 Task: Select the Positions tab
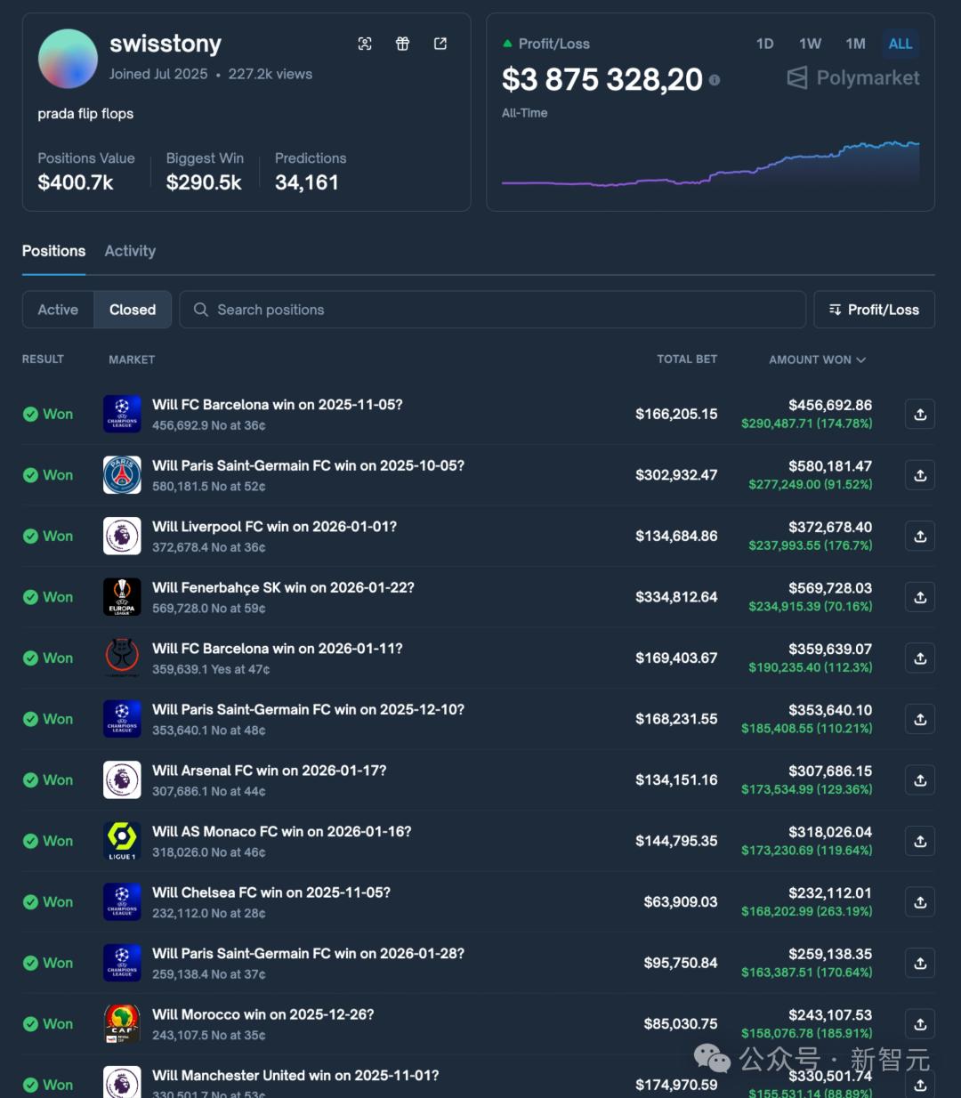[x=53, y=251]
